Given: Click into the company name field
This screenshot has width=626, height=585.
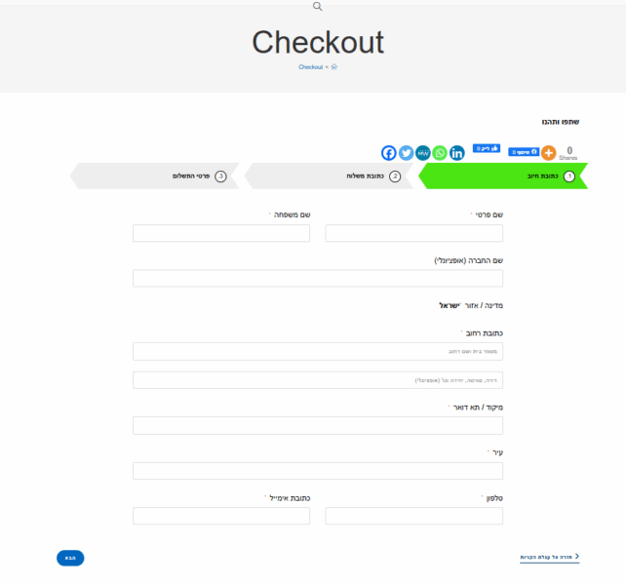Looking at the screenshot, I should point(318,278).
